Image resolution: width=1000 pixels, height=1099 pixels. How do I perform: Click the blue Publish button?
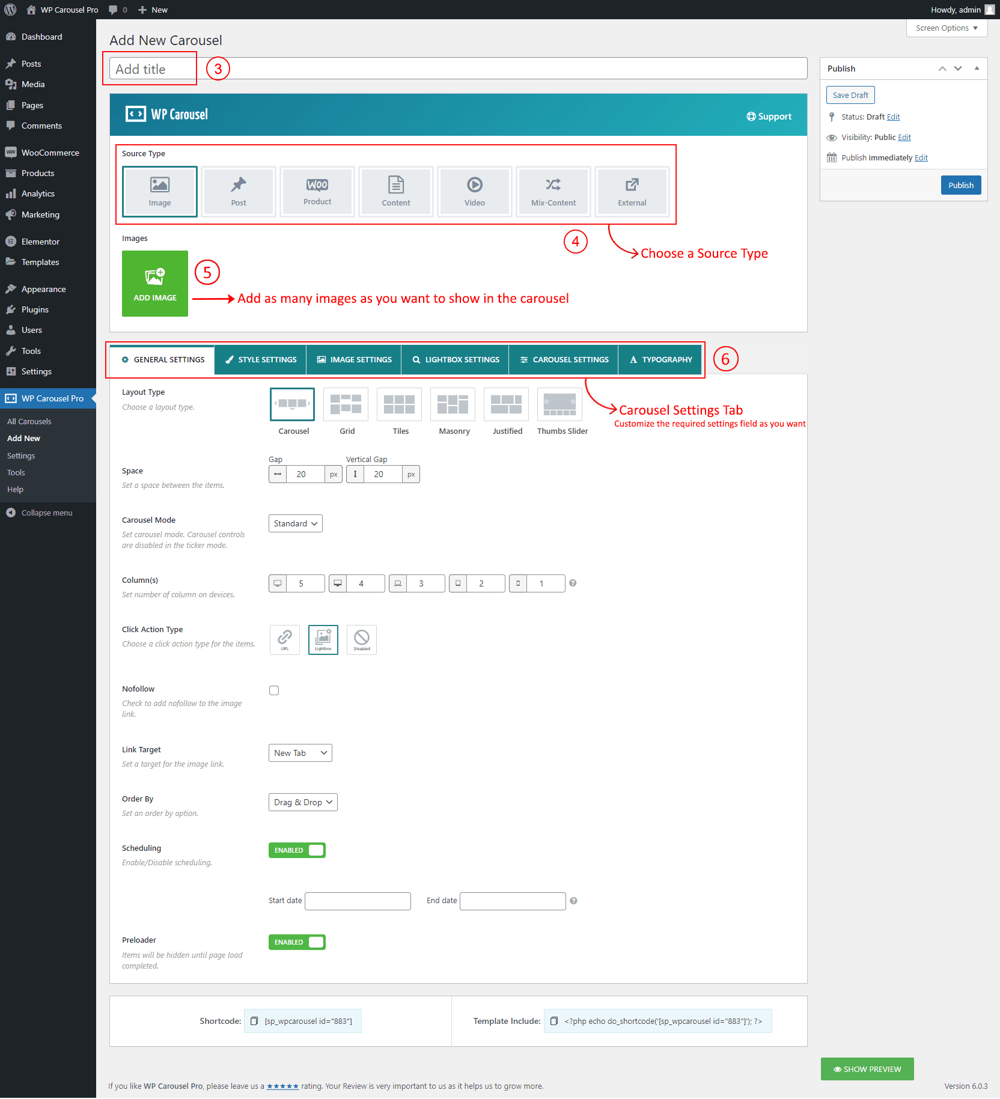(x=960, y=185)
